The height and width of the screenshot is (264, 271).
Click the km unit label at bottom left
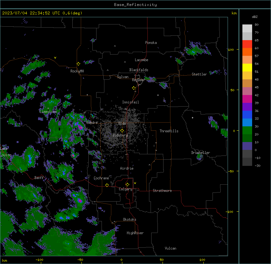click(5, 261)
